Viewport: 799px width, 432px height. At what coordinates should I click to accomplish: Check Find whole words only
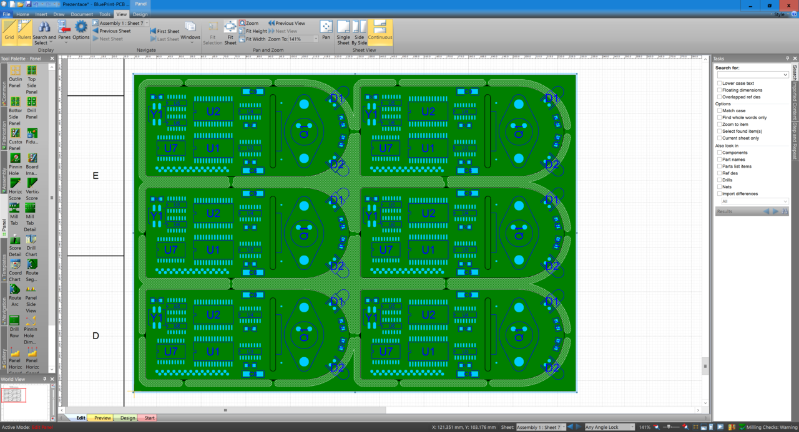(x=720, y=117)
